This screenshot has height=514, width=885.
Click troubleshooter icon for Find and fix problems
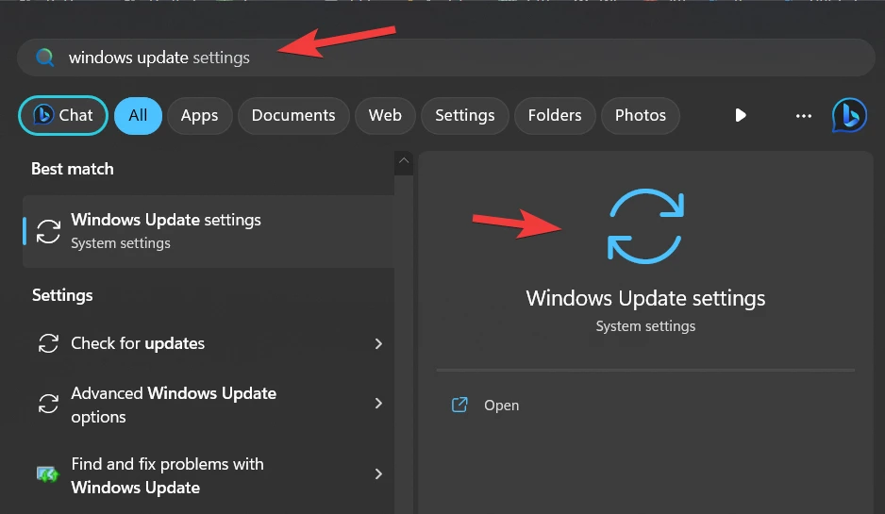pyautogui.click(x=48, y=474)
